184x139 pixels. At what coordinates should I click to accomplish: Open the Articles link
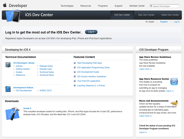[19, 66]
